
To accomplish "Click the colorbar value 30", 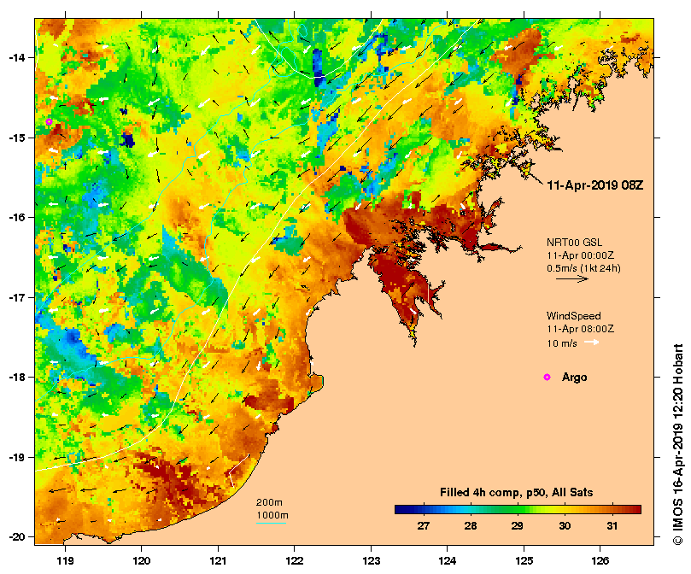I will tap(565, 526).
